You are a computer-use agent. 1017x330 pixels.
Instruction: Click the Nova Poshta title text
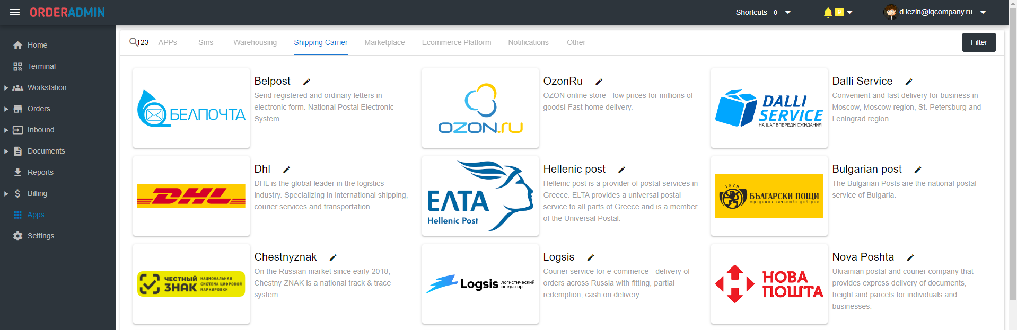[x=863, y=257]
